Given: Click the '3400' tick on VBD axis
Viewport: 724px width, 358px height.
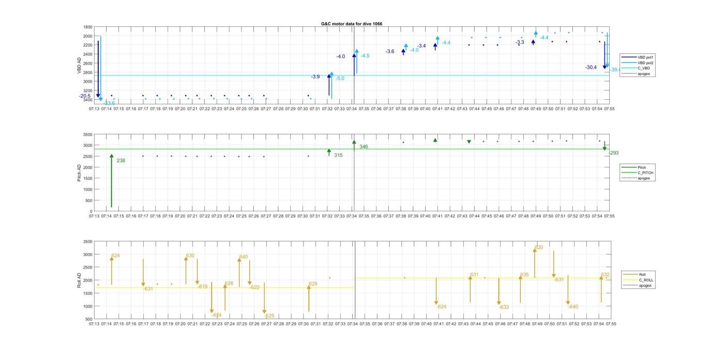Looking at the screenshot, I should pyautogui.click(x=87, y=100).
